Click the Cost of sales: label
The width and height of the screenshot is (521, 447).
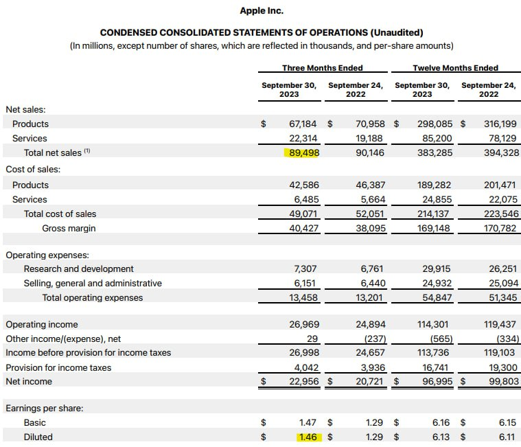(x=33, y=169)
